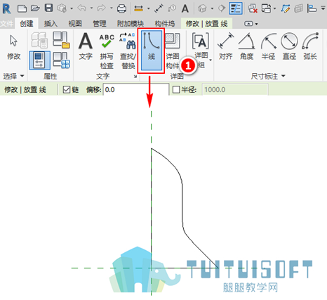The height and width of the screenshot is (300, 327).
Task: Open the 文件 file tab
Action: coord(6,24)
